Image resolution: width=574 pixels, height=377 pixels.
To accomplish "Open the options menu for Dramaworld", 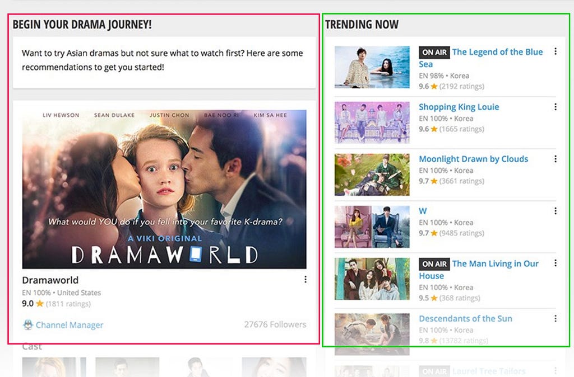I will pyautogui.click(x=305, y=280).
